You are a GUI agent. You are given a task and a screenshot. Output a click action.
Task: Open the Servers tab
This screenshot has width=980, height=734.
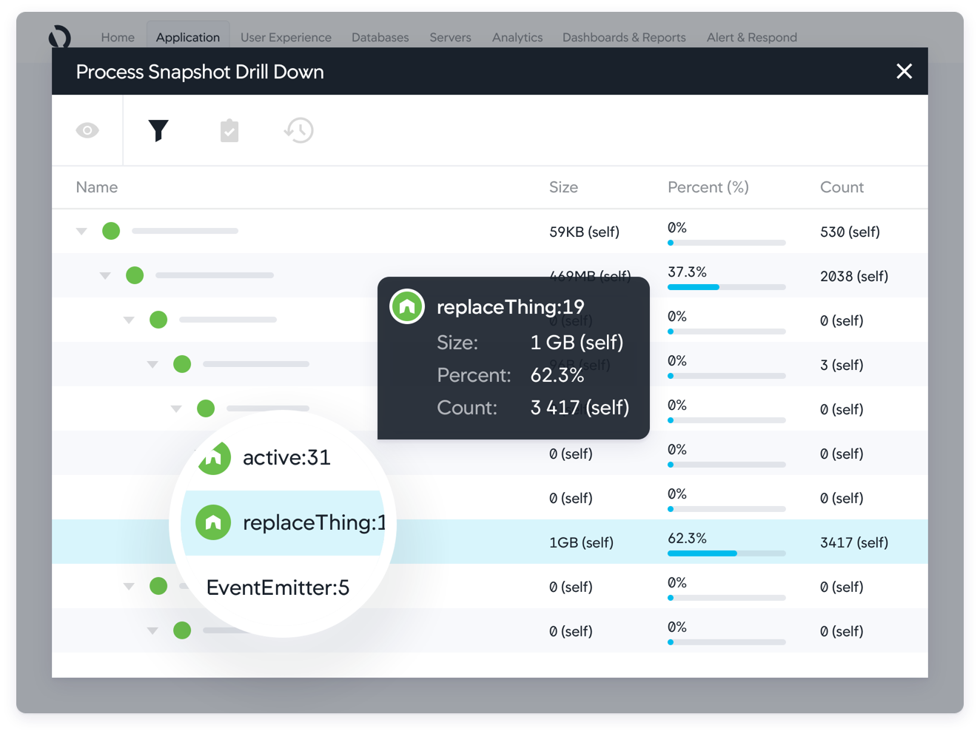coord(450,37)
